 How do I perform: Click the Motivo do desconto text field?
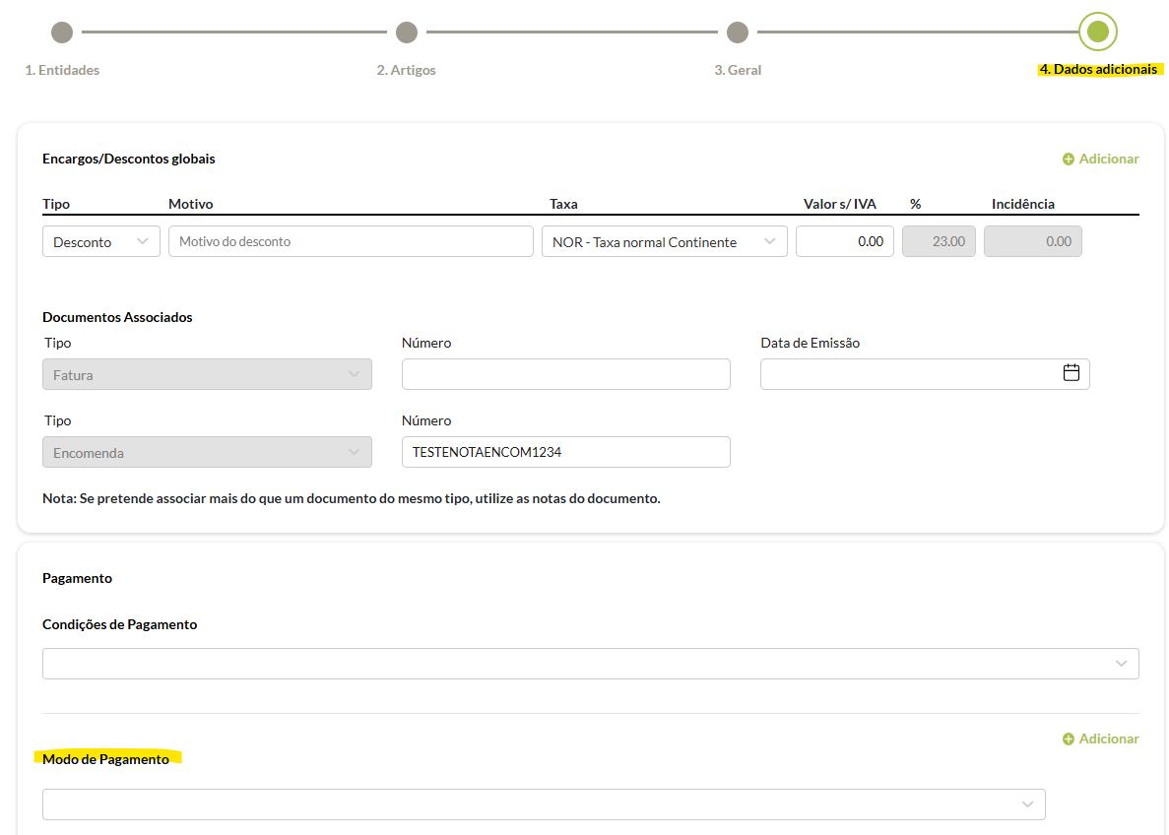[350, 242]
